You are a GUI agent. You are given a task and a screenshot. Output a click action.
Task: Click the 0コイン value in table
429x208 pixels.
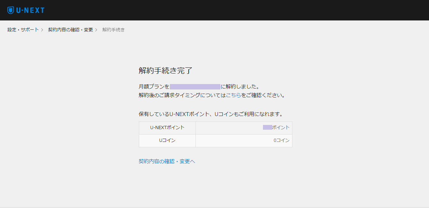(282, 140)
